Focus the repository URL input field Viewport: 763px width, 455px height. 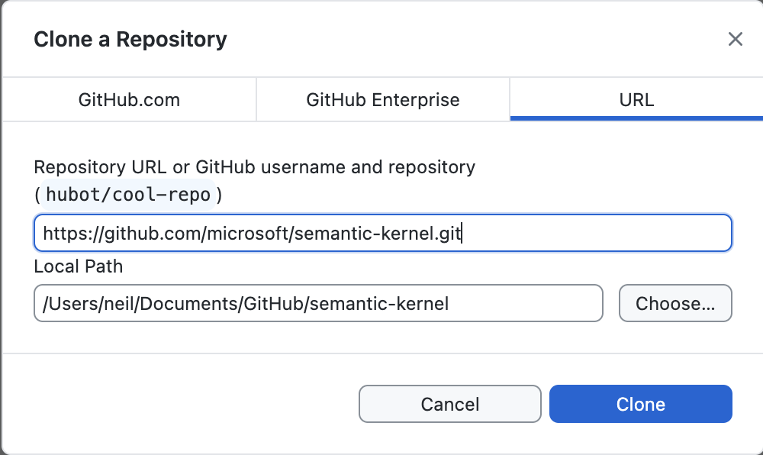point(595,234)
